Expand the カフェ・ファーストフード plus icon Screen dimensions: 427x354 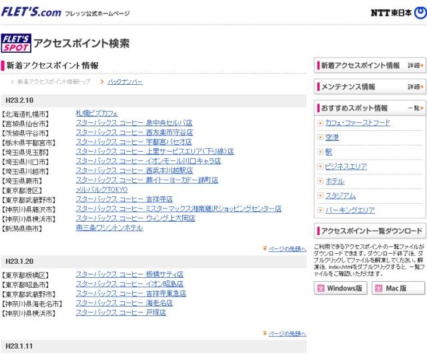click(x=320, y=123)
